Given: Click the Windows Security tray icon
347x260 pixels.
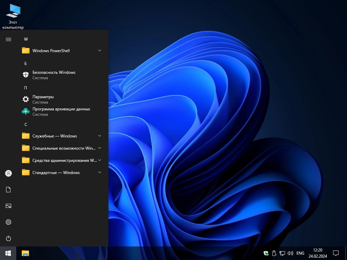Looking at the screenshot, I should pyautogui.click(x=266, y=253).
